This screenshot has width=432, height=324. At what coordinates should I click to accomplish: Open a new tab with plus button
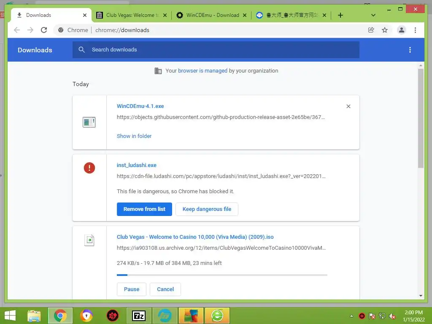click(x=340, y=15)
